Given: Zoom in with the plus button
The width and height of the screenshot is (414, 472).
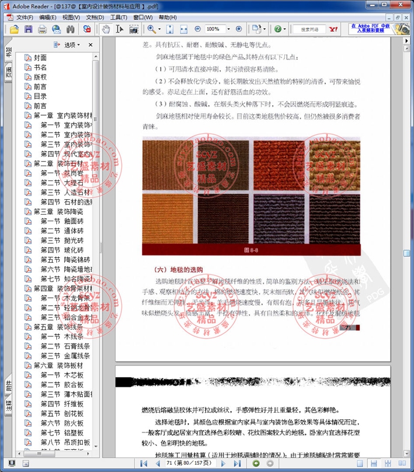Looking at the screenshot, I should [239, 29].
